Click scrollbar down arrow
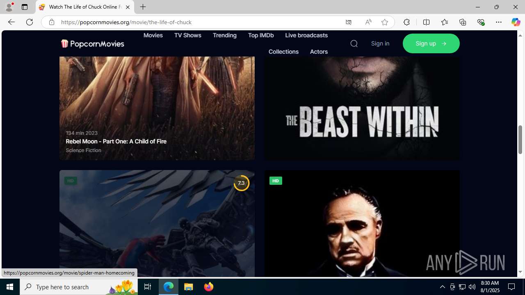 pyautogui.click(x=520, y=272)
